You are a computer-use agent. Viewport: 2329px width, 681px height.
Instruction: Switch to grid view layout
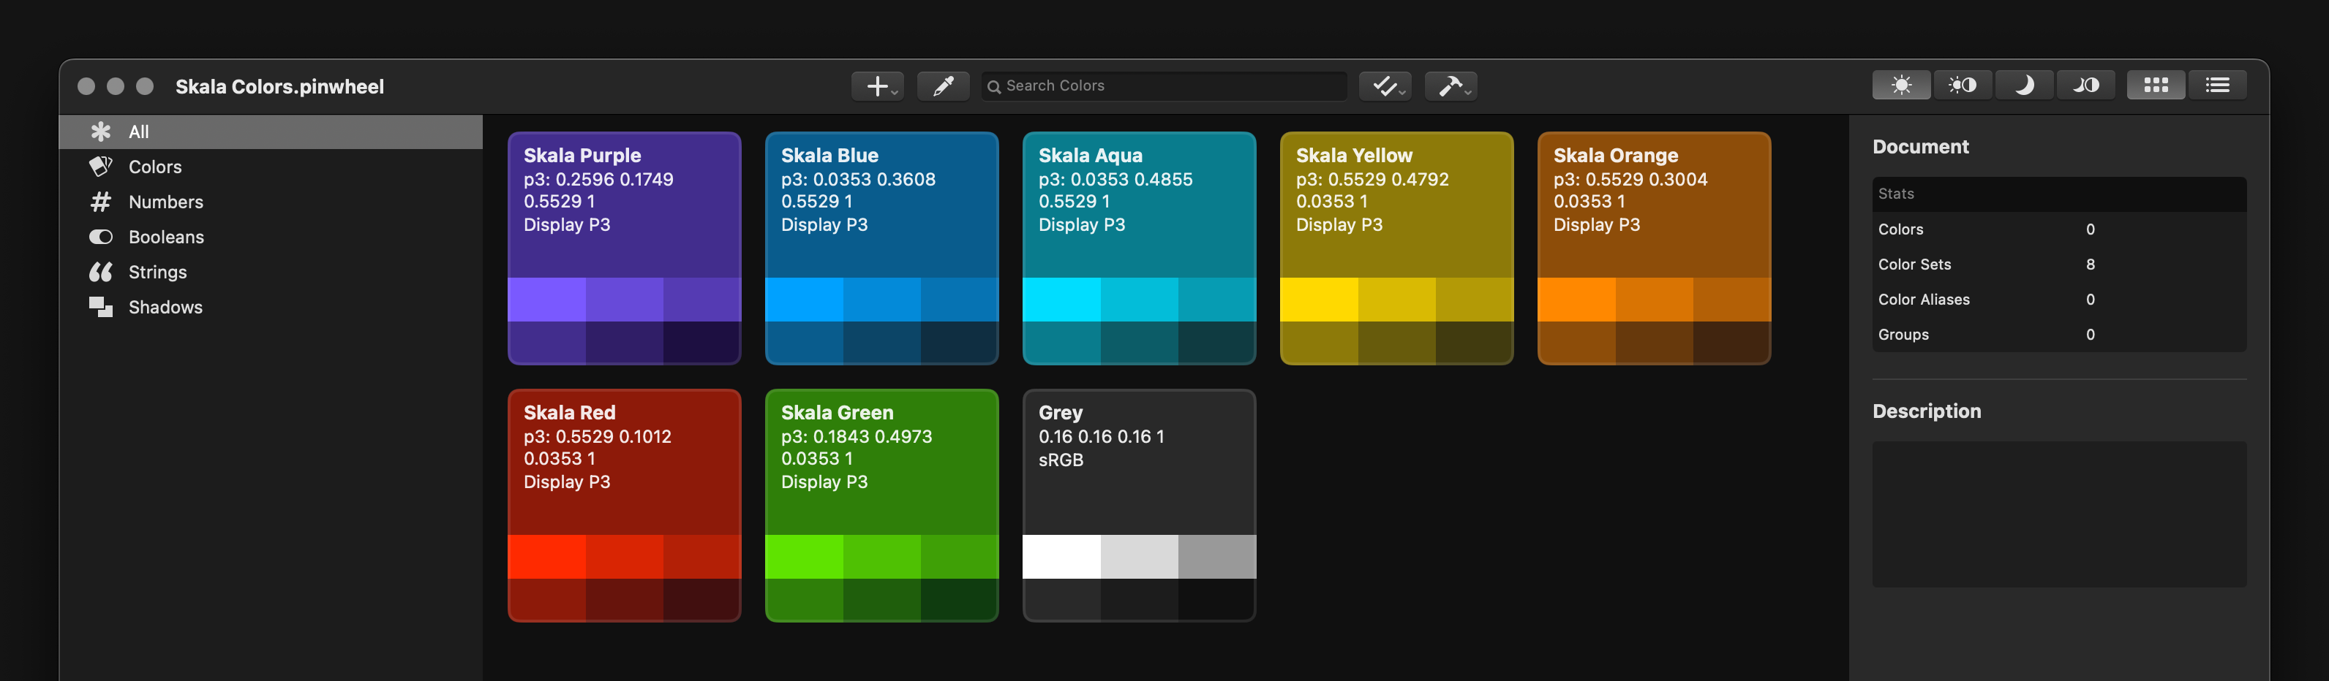coord(2156,85)
